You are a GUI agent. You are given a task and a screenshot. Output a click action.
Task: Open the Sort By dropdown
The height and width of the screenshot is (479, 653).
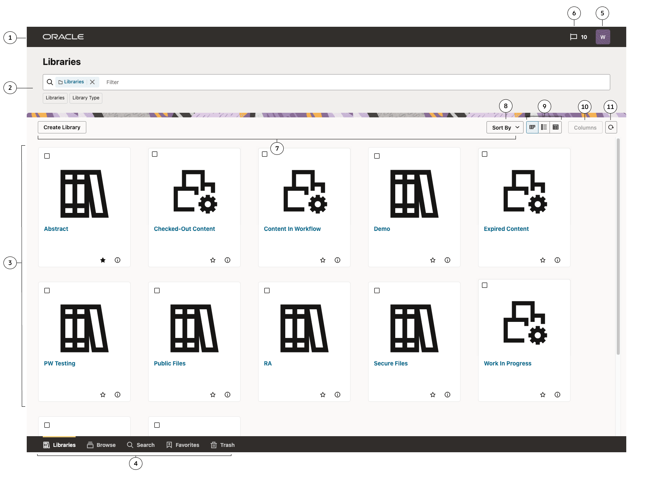pyautogui.click(x=505, y=127)
